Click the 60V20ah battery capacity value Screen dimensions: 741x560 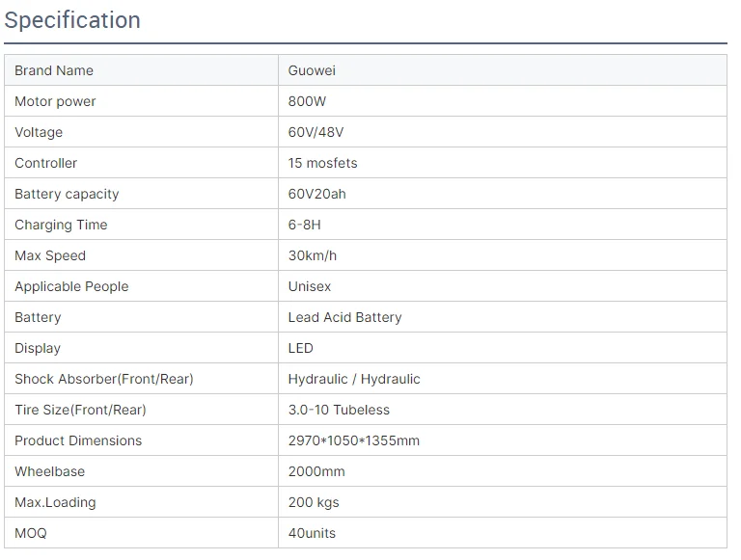tap(316, 194)
